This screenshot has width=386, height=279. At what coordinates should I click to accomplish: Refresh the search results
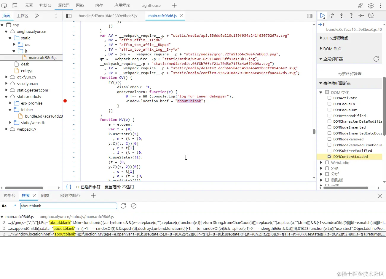coord(123,206)
